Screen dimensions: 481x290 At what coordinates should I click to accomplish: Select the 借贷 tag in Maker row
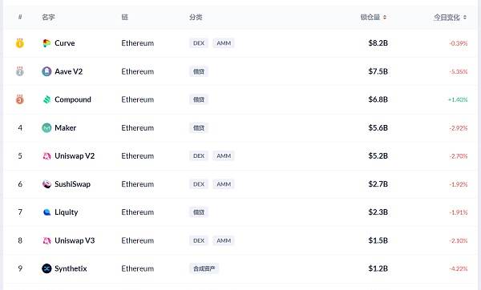tap(199, 128)
